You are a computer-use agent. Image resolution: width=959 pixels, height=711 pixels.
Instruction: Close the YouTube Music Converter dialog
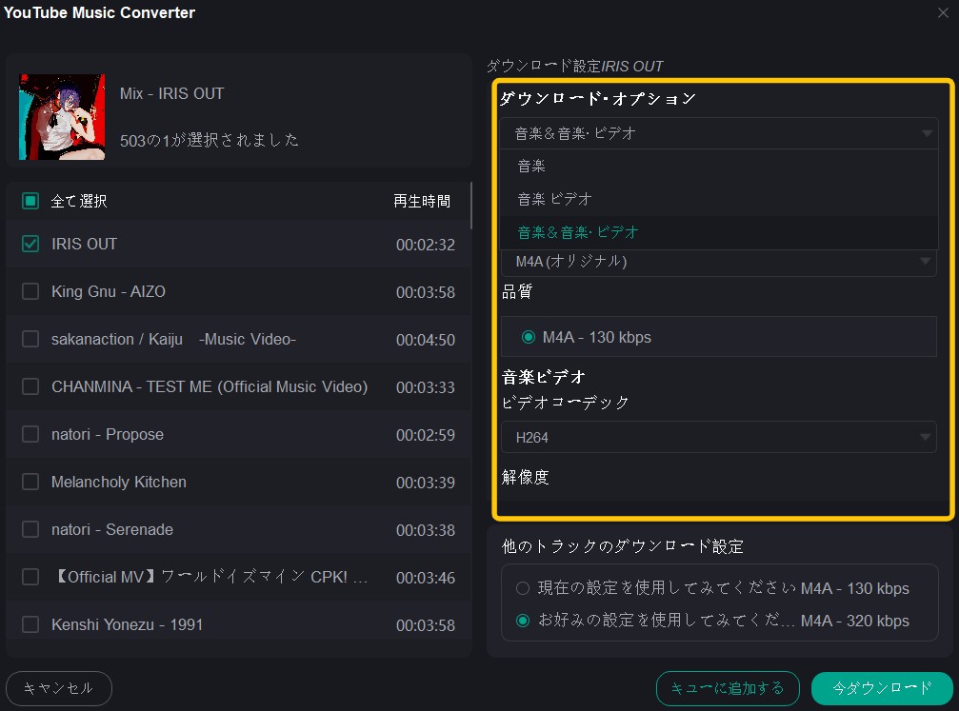click(x=943, y=12)
